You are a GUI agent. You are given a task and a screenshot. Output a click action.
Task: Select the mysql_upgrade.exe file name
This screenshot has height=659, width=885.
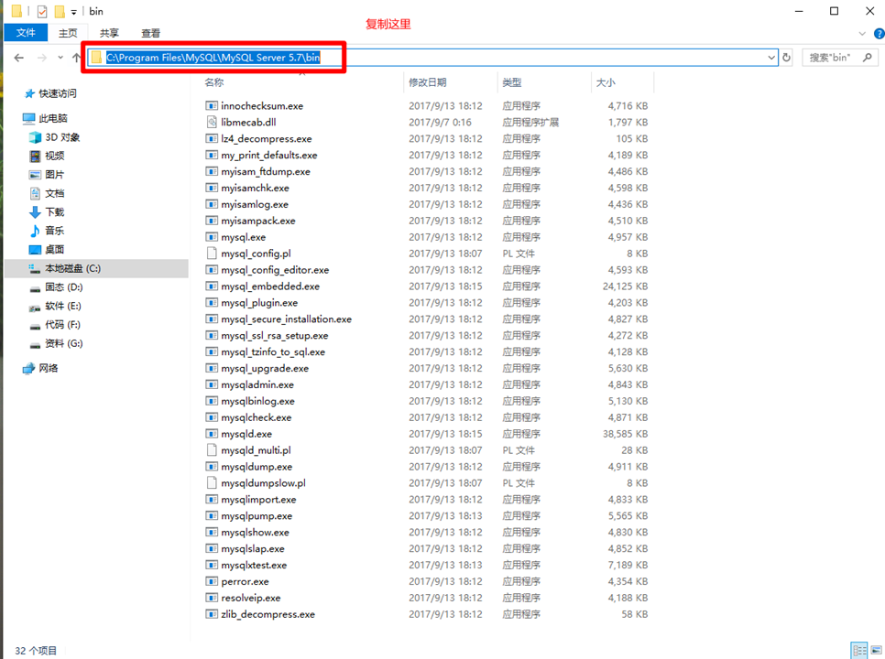click(265, 368)
